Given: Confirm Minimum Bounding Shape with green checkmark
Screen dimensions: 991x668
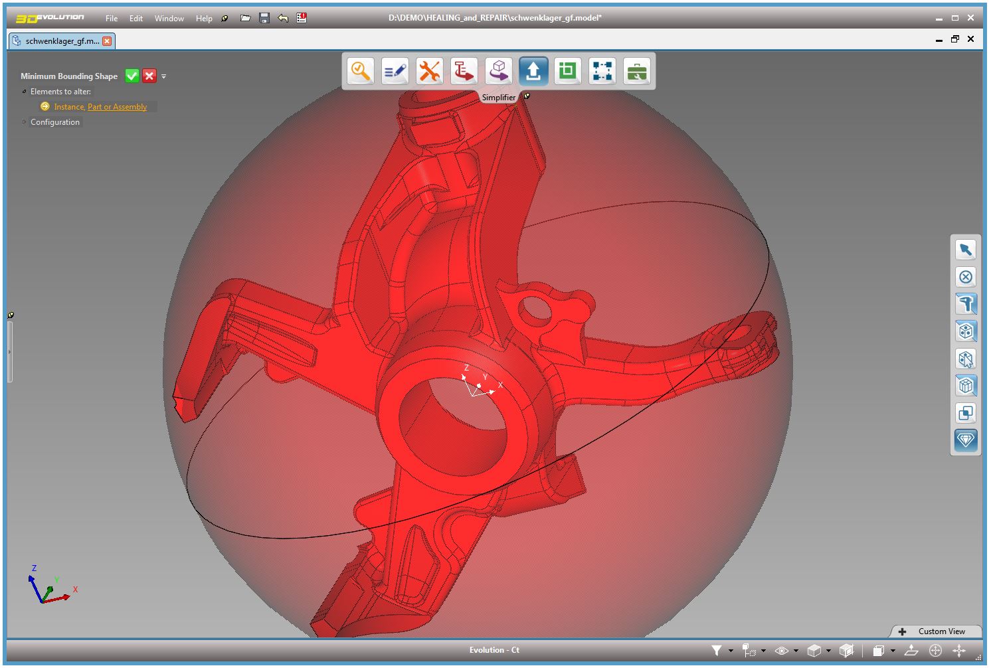Looking at the screenshot, I should (132, 76).
